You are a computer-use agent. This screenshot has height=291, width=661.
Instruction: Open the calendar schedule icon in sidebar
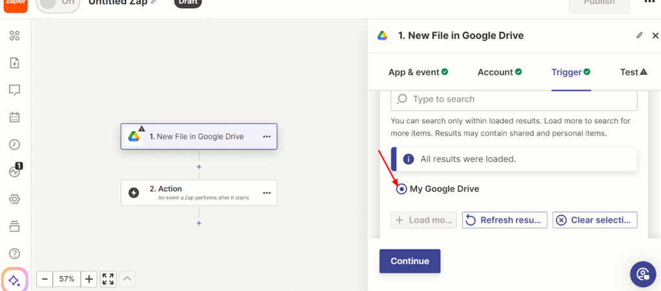coord(15,117)
